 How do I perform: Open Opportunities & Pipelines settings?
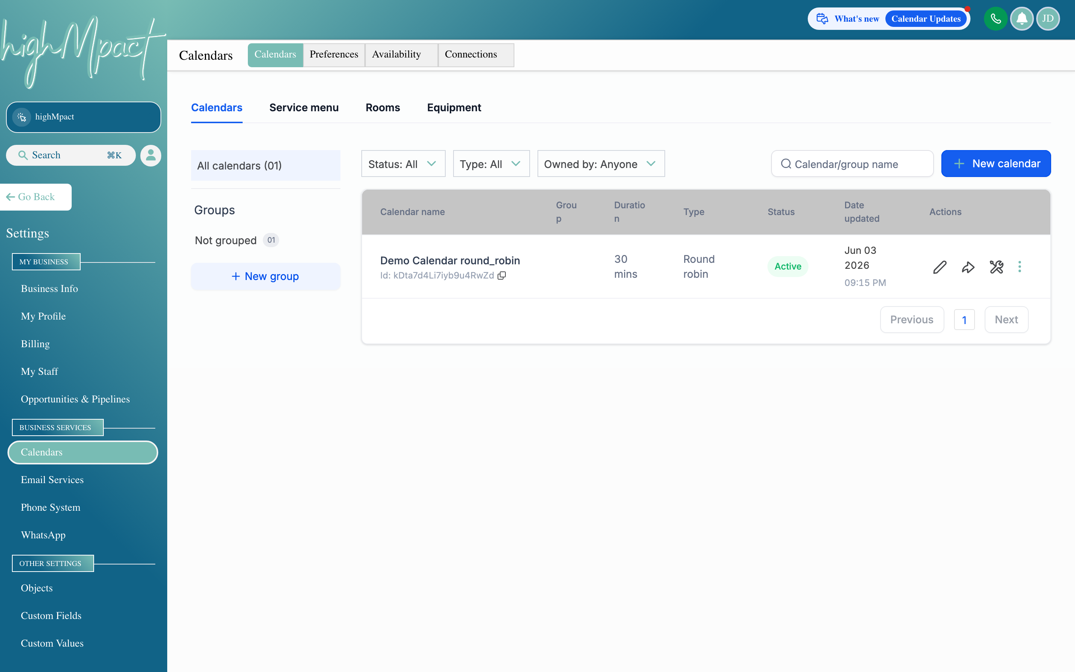(75, 399)
